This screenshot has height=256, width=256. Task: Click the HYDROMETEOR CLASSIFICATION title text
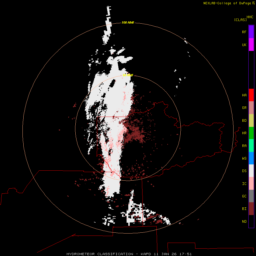click(100, 254)
